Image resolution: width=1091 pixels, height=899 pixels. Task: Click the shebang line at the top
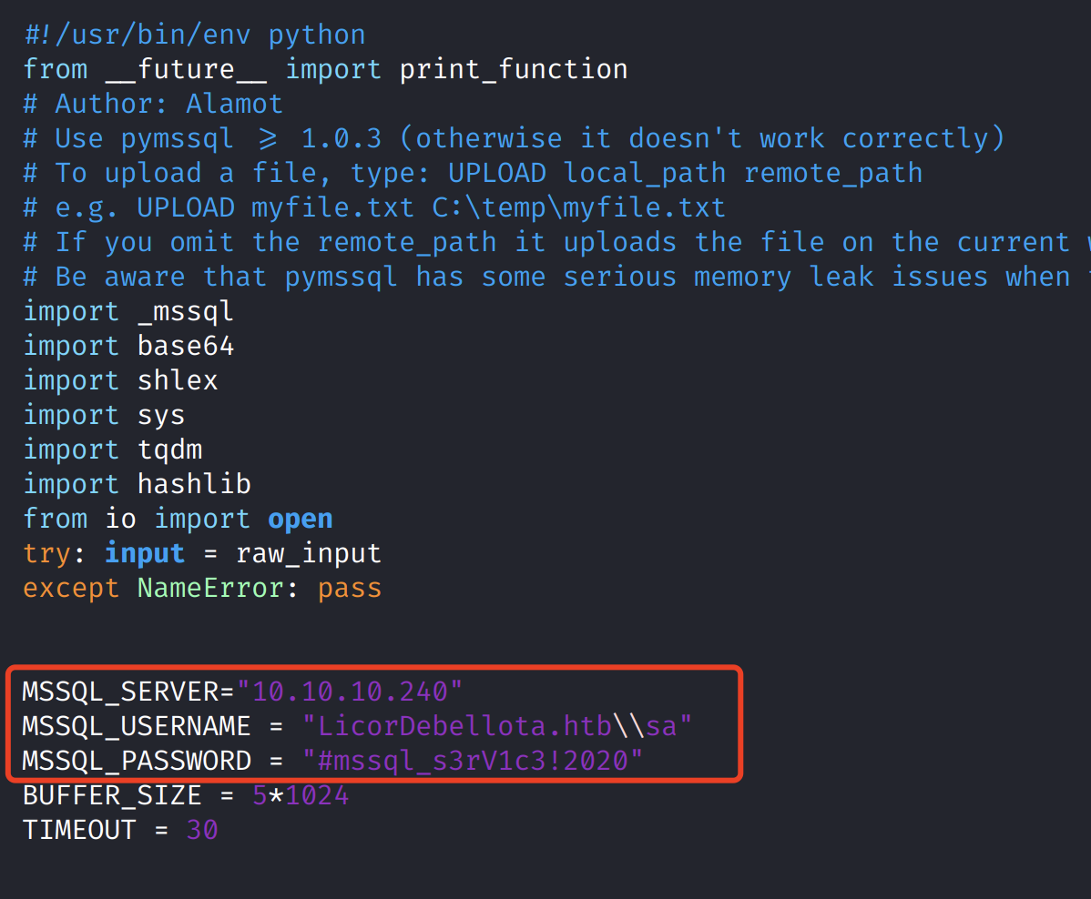[194, 35]
